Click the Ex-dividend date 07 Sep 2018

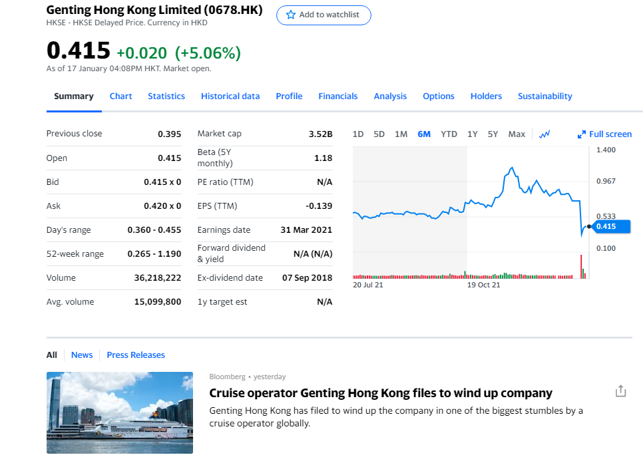point(307,277)
